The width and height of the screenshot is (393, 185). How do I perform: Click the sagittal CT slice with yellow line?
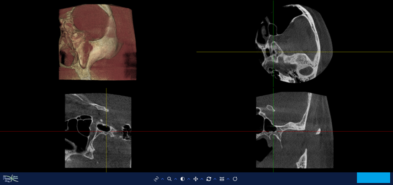click(x=98, y=130)
